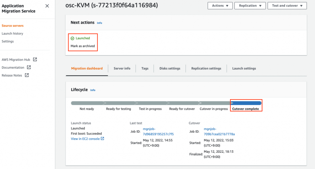Click the Launched status text under Next actions
The width and height of the screenshot is (315, 169).
point(83,38)
